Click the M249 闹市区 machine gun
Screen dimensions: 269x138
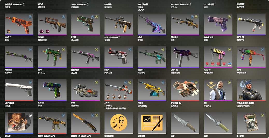152,24
